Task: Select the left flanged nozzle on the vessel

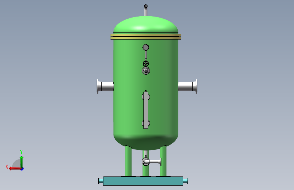Action: [x=105, y=86]
